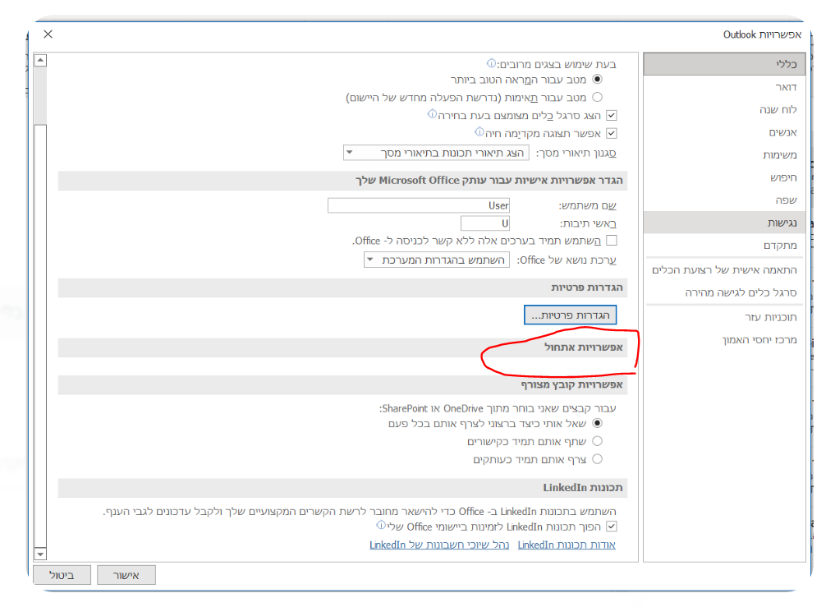The image size is (835, 607).
Task: Disable the LinkedIn features in Office checkbox
Action: pyautogui.click(x=610, y=527)
